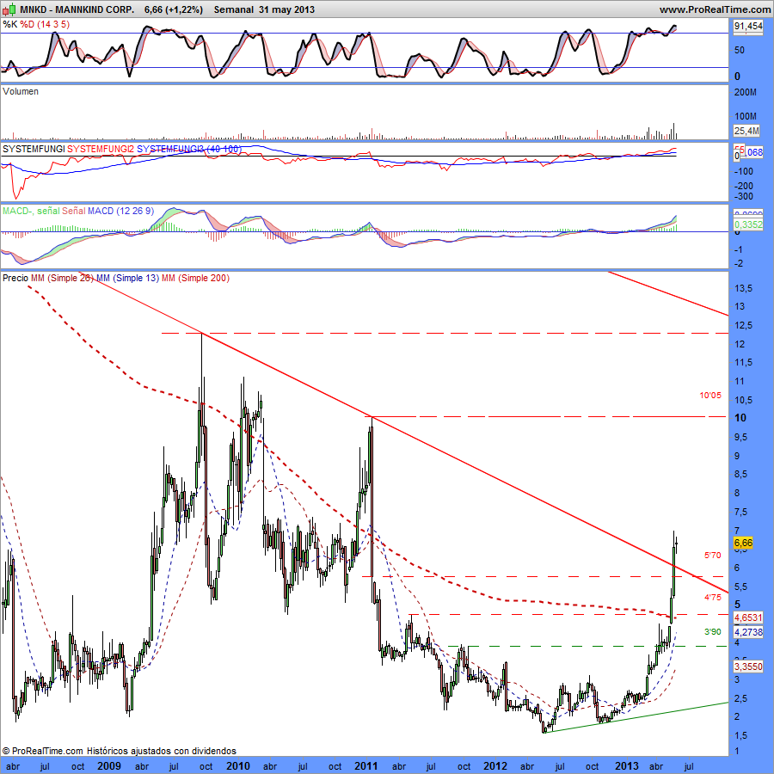Click the red Señal label
This screenshot has height=774, width=774.
pyautogui.click(x=74, y=211)
